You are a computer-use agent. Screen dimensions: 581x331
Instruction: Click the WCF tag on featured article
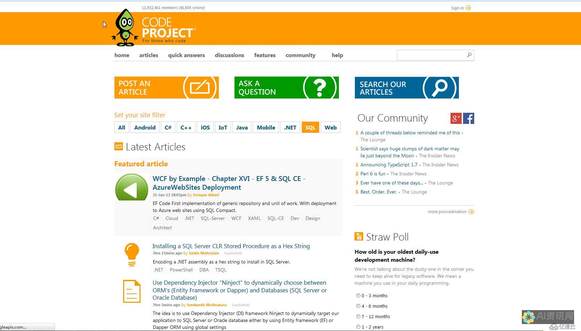(236, 218)
